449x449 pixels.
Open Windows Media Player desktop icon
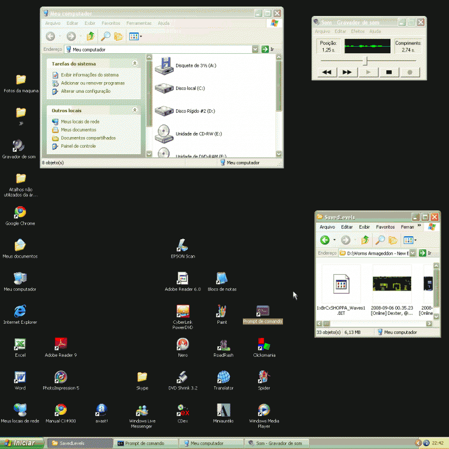(264, 416)
